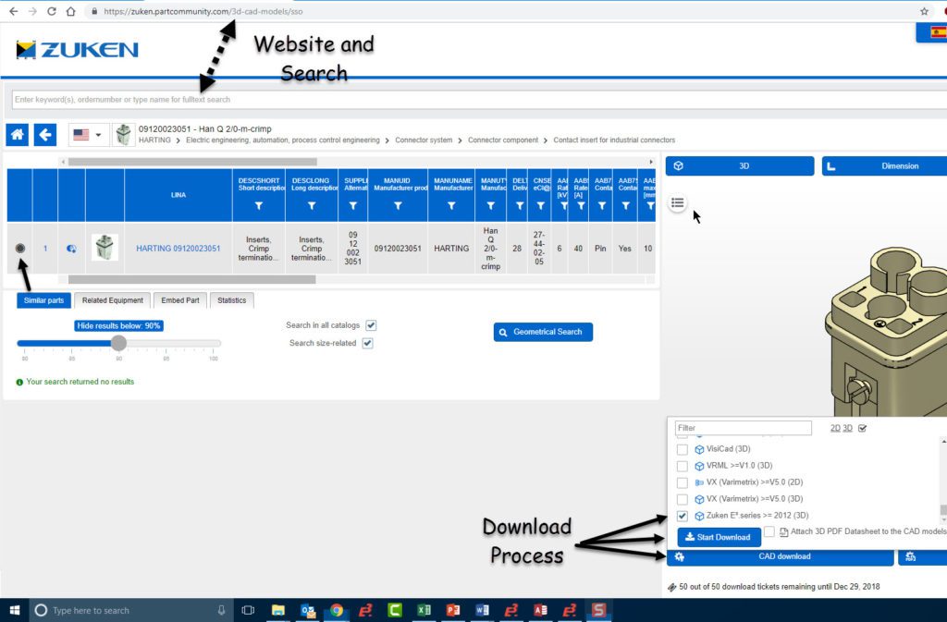Uncheck Zuken E3.series >= 2012 (3D)

pos(683,516)
